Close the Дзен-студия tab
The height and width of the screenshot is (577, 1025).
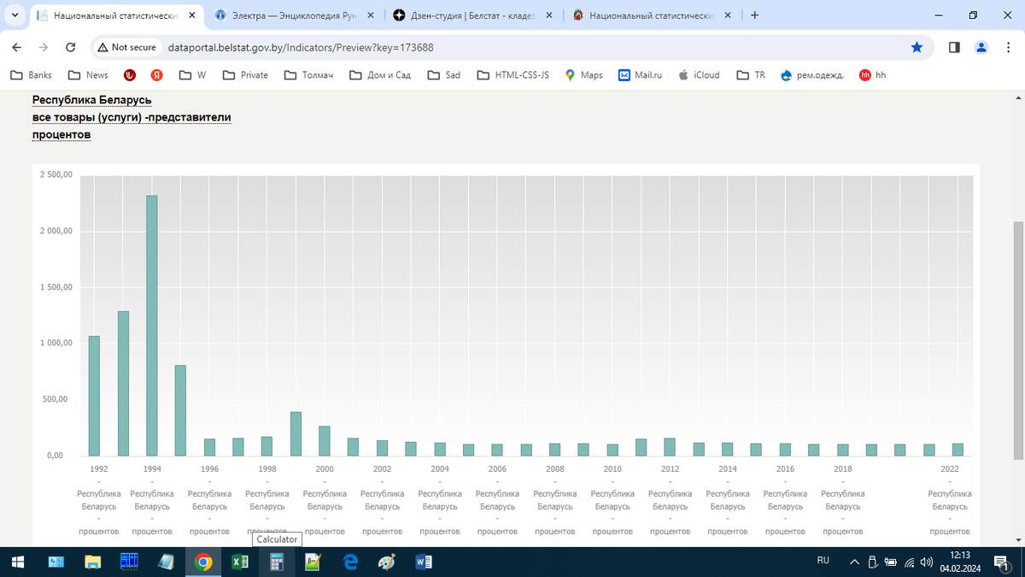click(x=548, y=15)
